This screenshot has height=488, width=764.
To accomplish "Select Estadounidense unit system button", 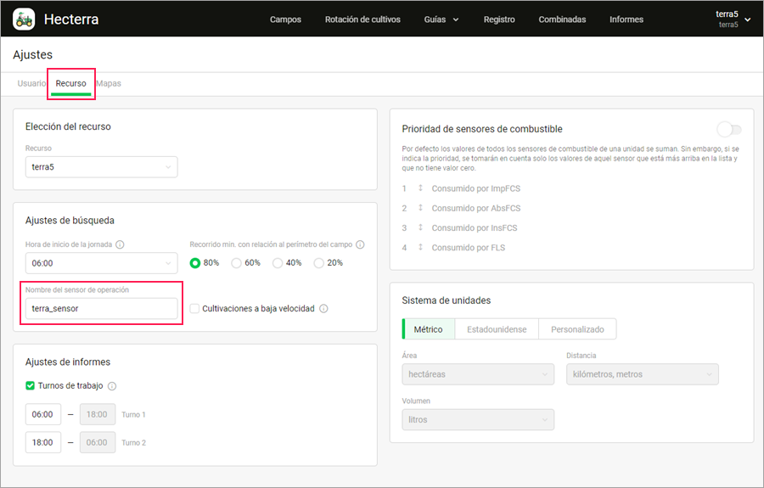I will (497, 328).
